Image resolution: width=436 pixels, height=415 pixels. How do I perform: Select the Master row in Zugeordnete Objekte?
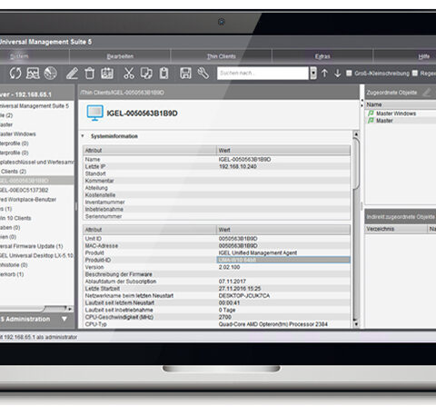pyautogui.click(x=401, y=121)
